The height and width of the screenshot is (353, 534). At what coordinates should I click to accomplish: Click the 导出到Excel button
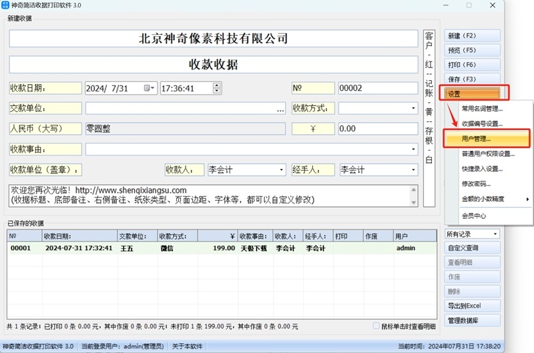472,306
